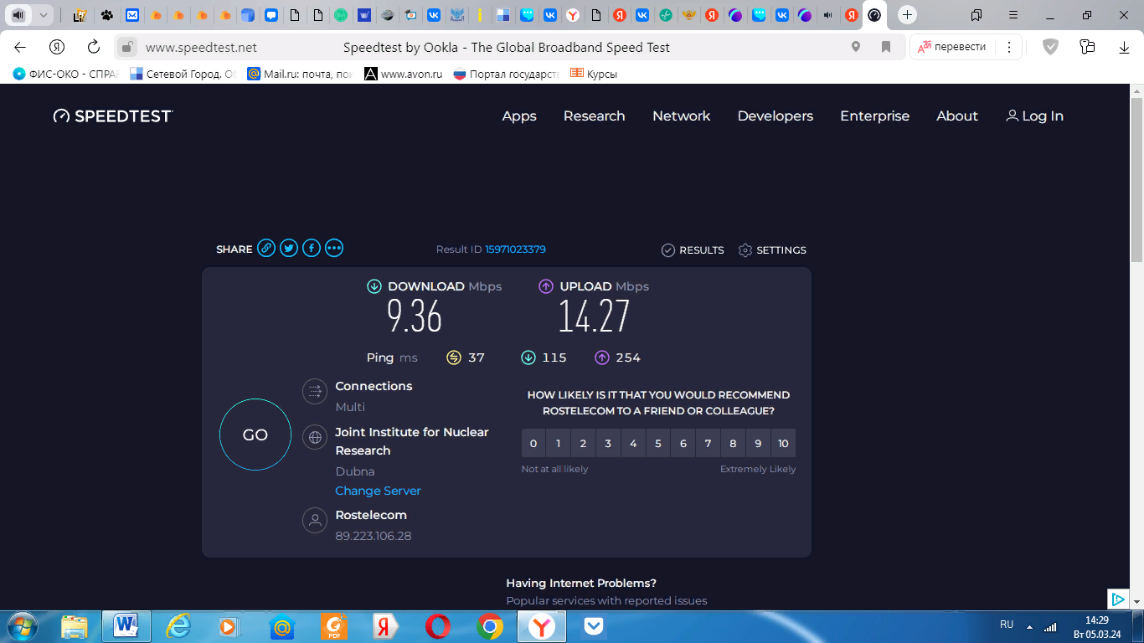Copy result link with share link icon
Viewport: 1144px width, 643px height.
point(266,248)
